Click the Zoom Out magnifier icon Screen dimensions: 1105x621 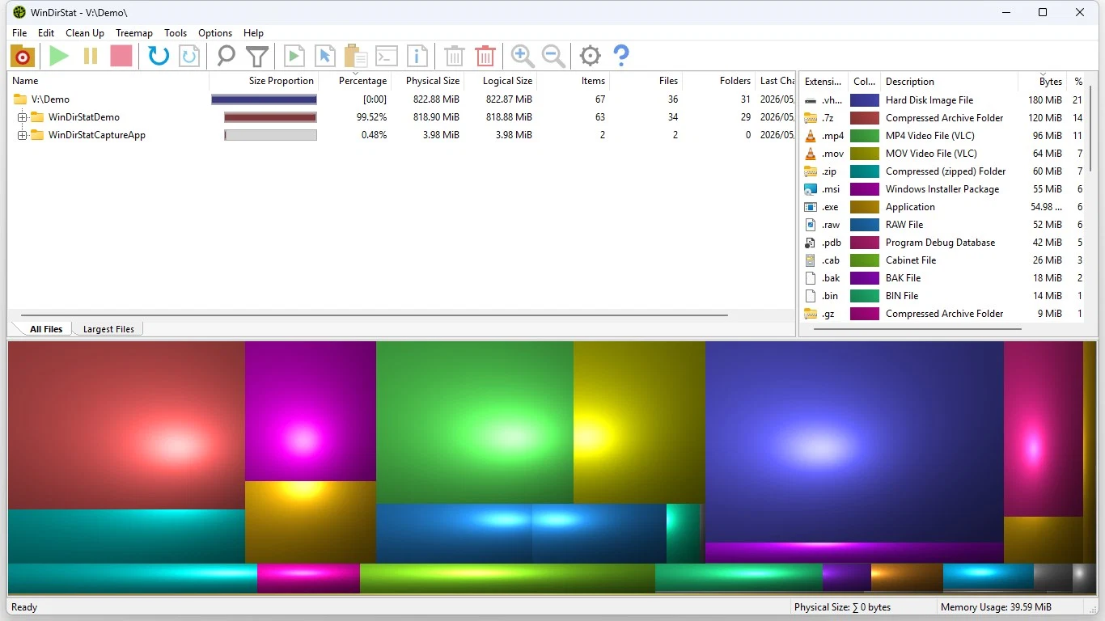pos(553,56)
